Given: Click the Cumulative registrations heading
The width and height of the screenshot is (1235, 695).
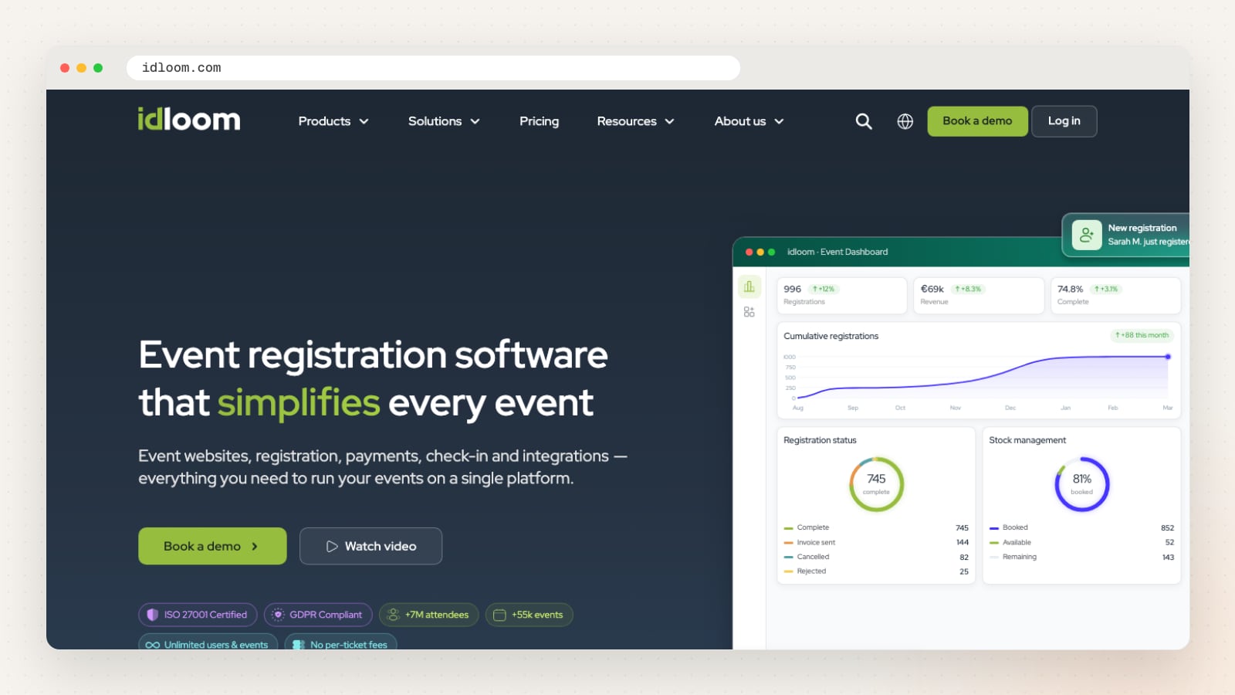Looking at the screenshot, I should pyautogui.click(x=831, y=336).
